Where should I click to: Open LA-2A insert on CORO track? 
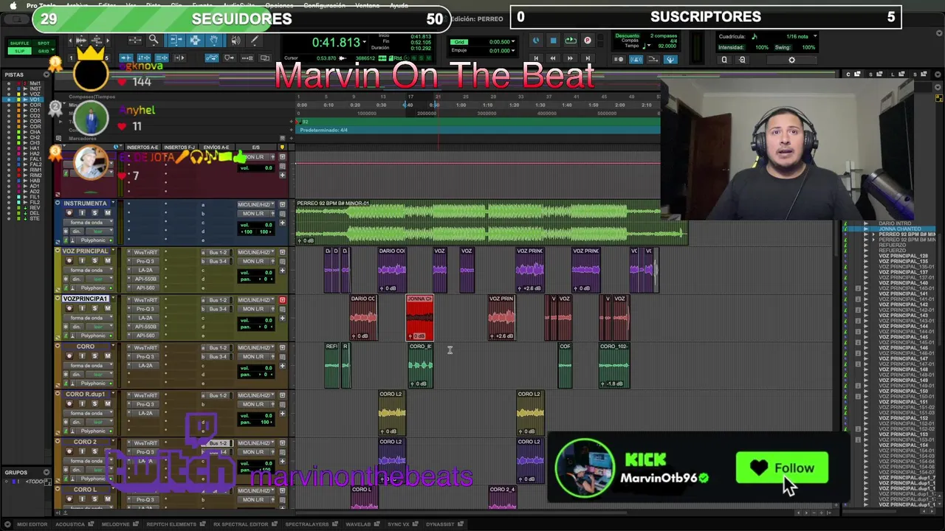(145, 365)
